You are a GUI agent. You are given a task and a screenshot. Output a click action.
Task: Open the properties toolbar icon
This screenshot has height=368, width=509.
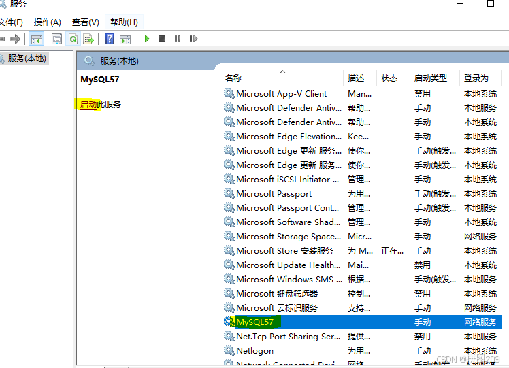(56, 39)
